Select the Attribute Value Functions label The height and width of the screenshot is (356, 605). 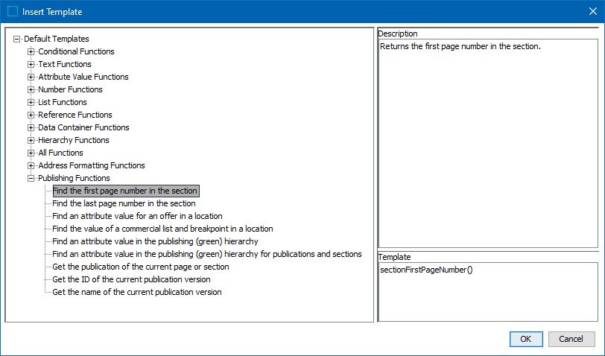[83, 77]
